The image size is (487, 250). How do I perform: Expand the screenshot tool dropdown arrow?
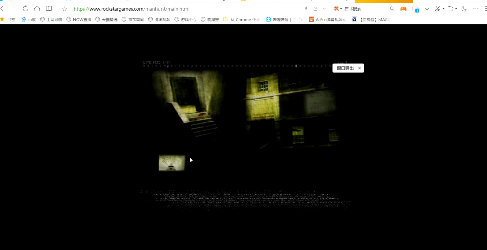tap(443, 9)
